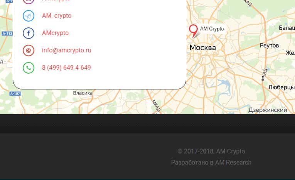Select the Реутов label on the map

click(269, 45)
